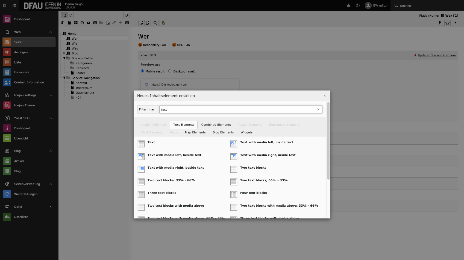Select the Desktop result radio button
Screen dimensions: 464x260
[170, 71]
